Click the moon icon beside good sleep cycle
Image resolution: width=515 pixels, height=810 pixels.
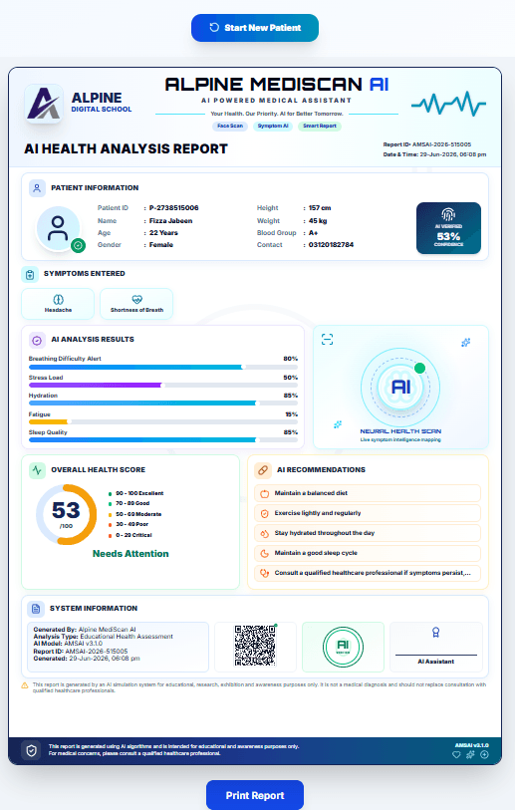tap(265, 553)
